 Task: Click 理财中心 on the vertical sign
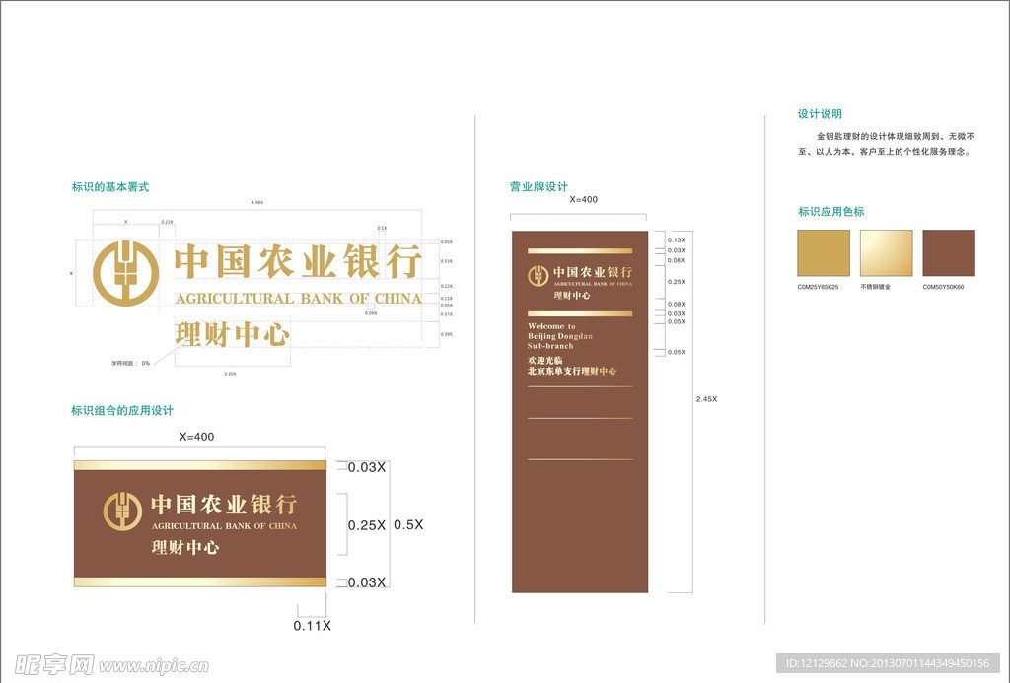[x=572, y=295]
